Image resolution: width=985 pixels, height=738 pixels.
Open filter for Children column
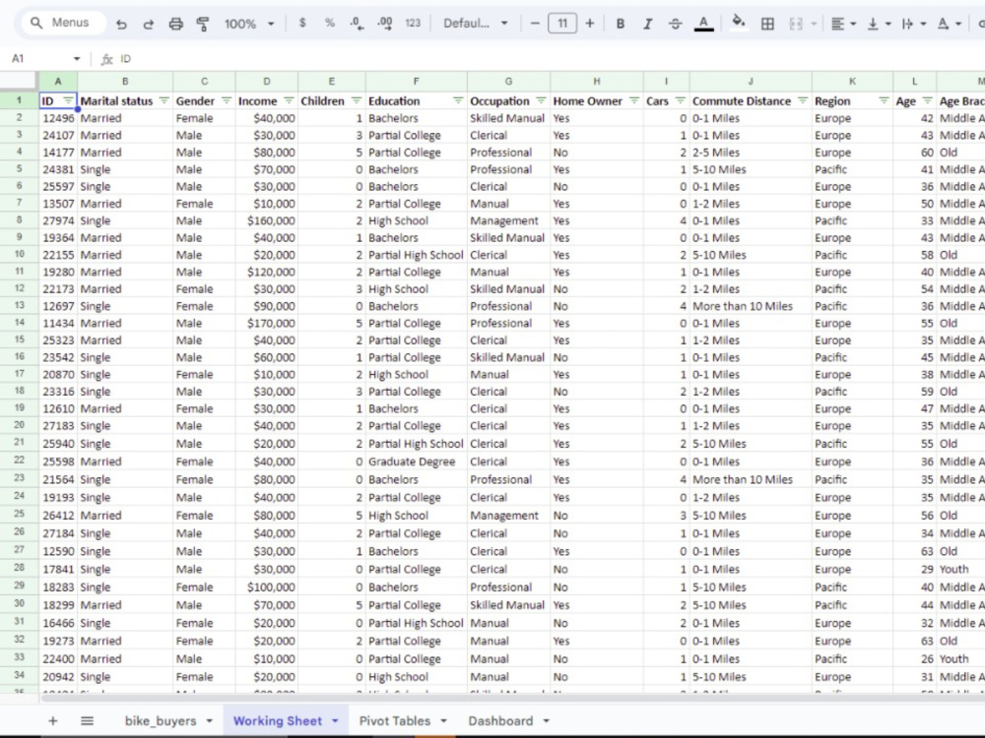pyautogui.click(x=357, y=101)
